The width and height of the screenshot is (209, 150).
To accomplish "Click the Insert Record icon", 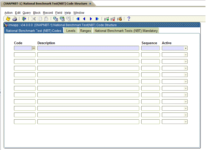I will click(x=107, y=19).
